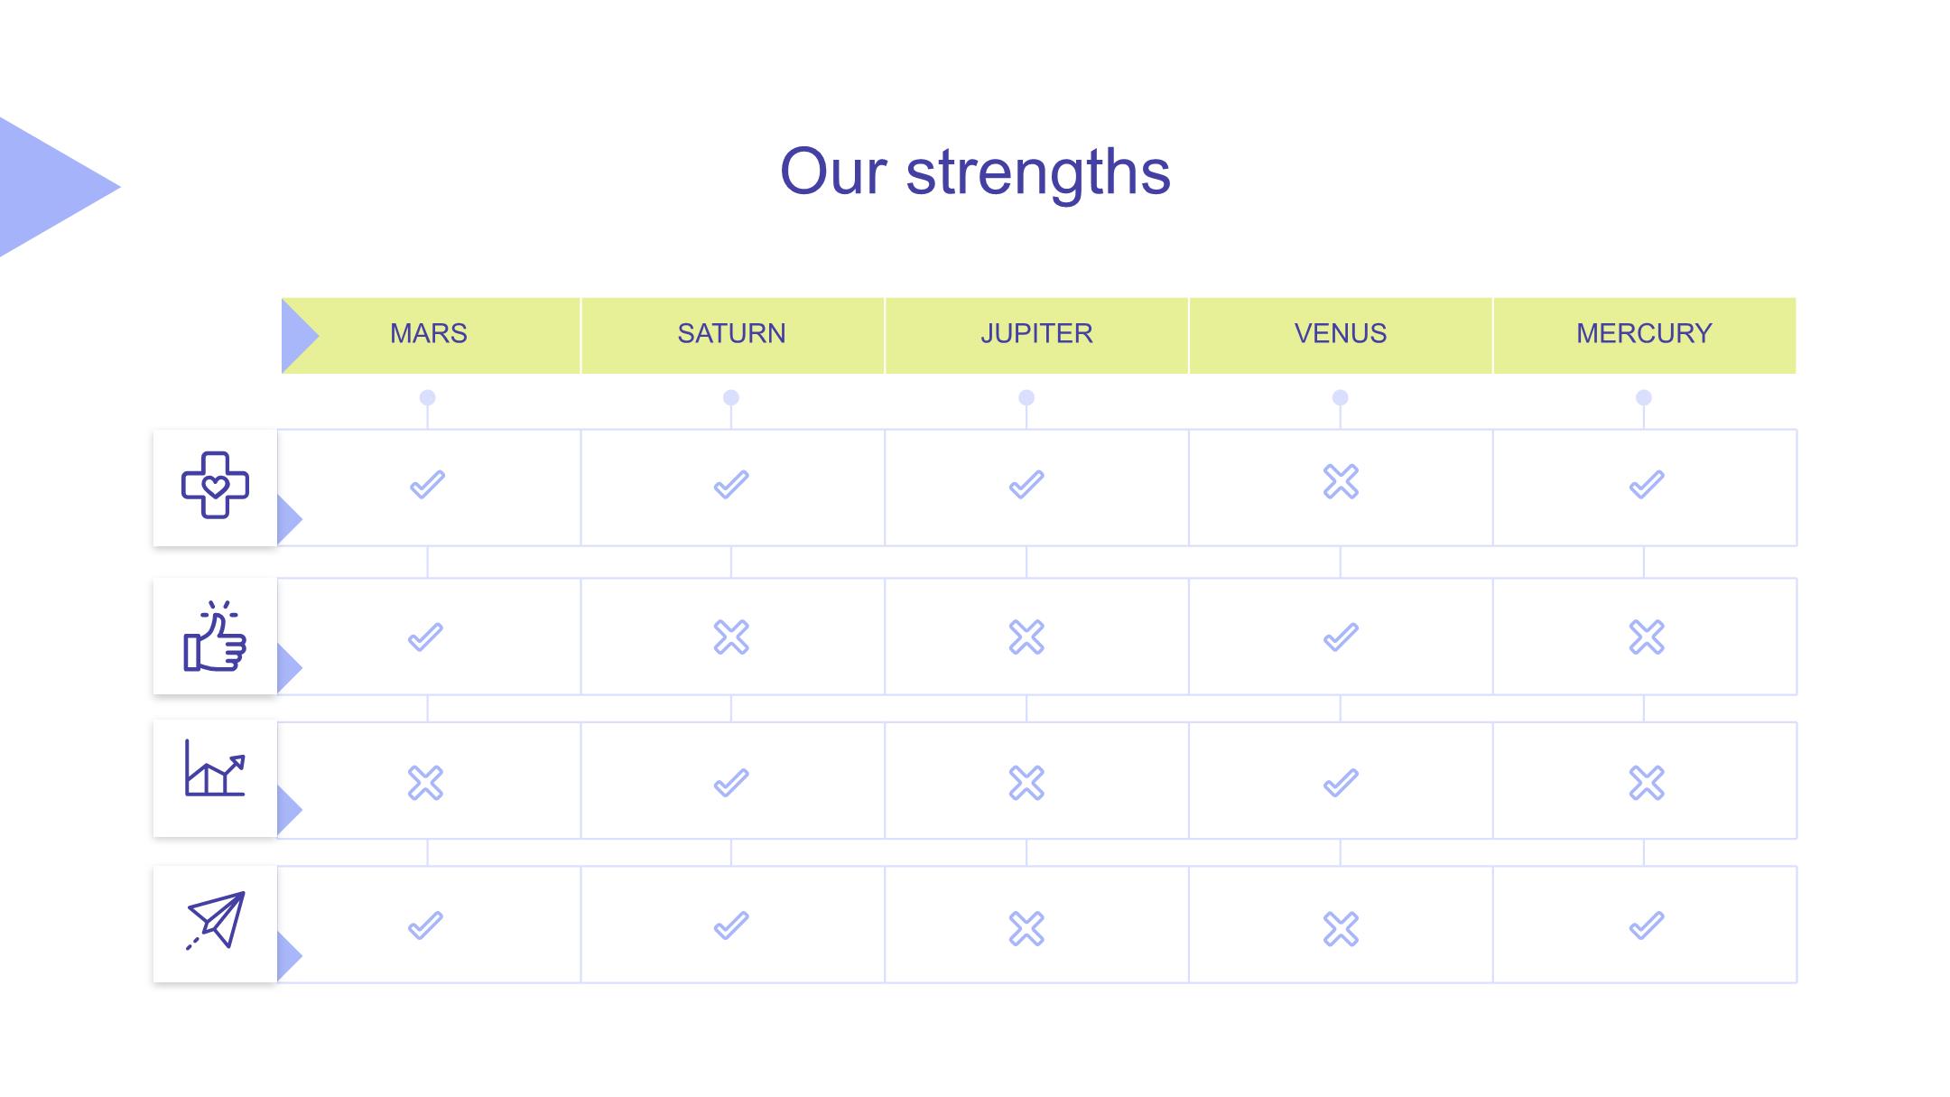Image resolution: width=1950 pixels, height=1097 pixels.
Task: Select the SATURN column header
Action: pyautogui.click(x=732, y=334)
